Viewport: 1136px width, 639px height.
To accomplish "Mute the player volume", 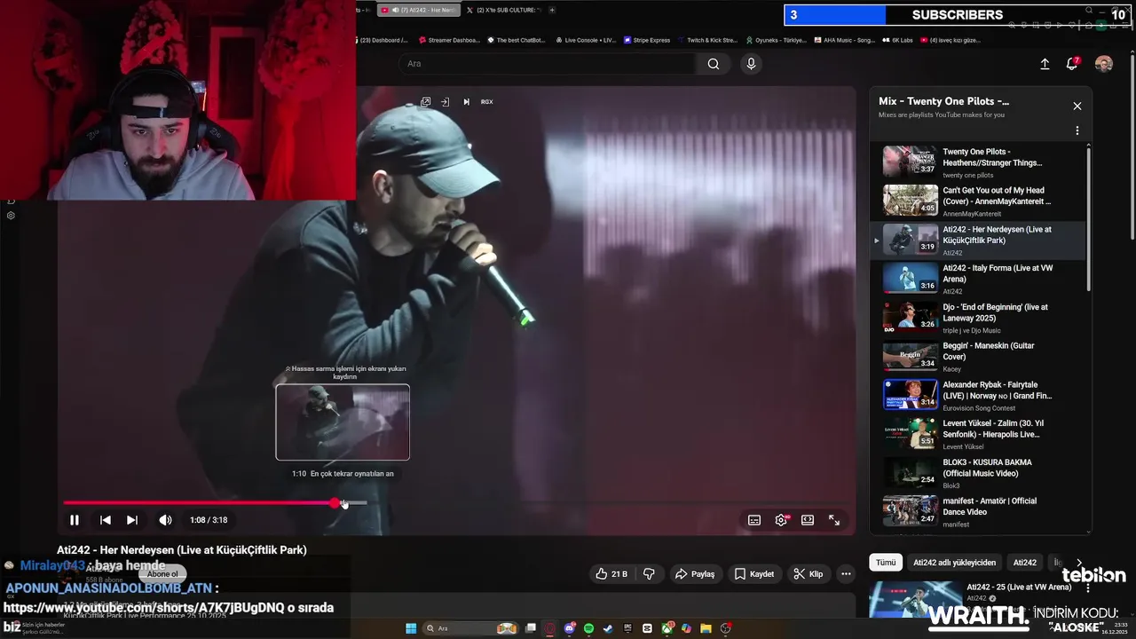I will click(x=165, y=520).
